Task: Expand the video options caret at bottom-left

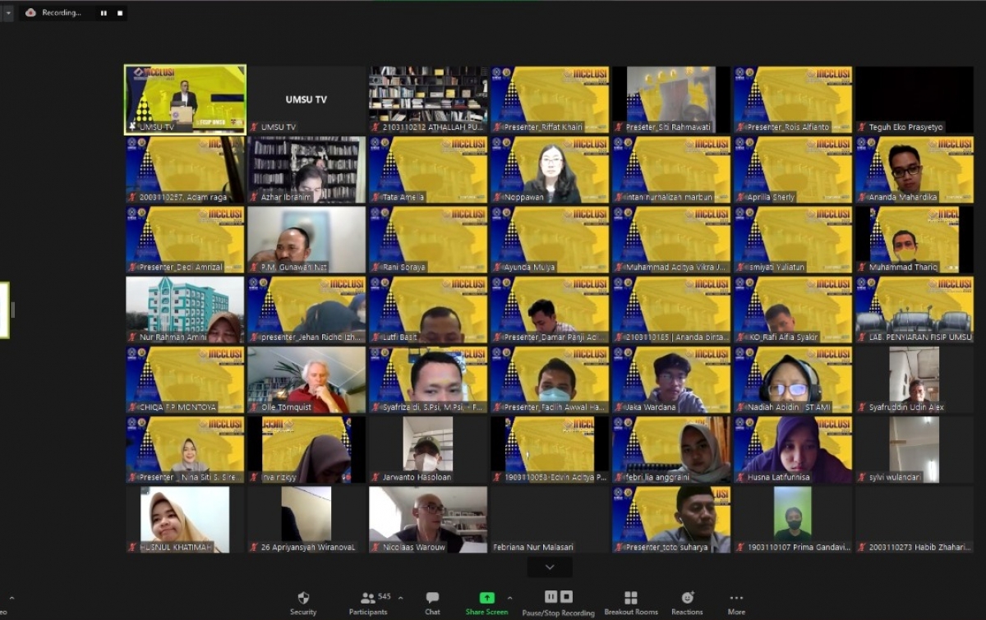Action: coord(11,598)
